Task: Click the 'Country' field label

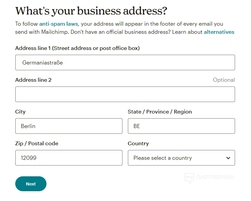Action: (138, 144)
